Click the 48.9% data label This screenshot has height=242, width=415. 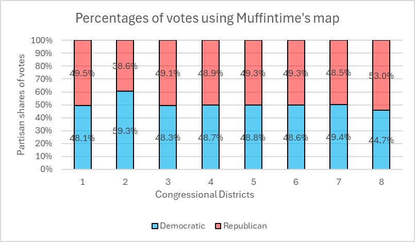click(x=211, y=73)
